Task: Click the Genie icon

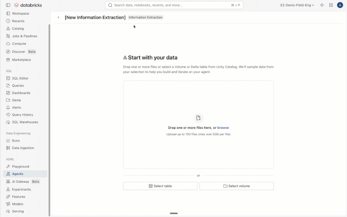Action: click(8, 100)
